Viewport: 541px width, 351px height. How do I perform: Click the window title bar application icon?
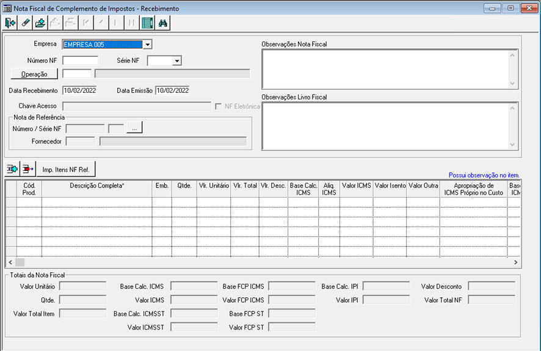(x=7, y=9)
